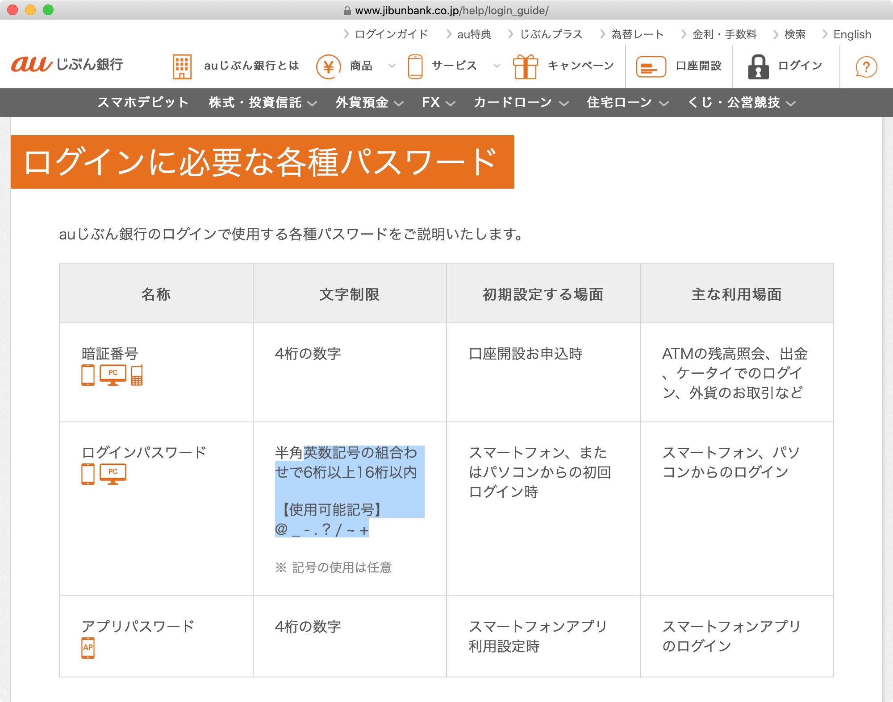Screen dimensions: 893x702
Task: Click the アプリパスワード row name
Action: tap(138, 627)
